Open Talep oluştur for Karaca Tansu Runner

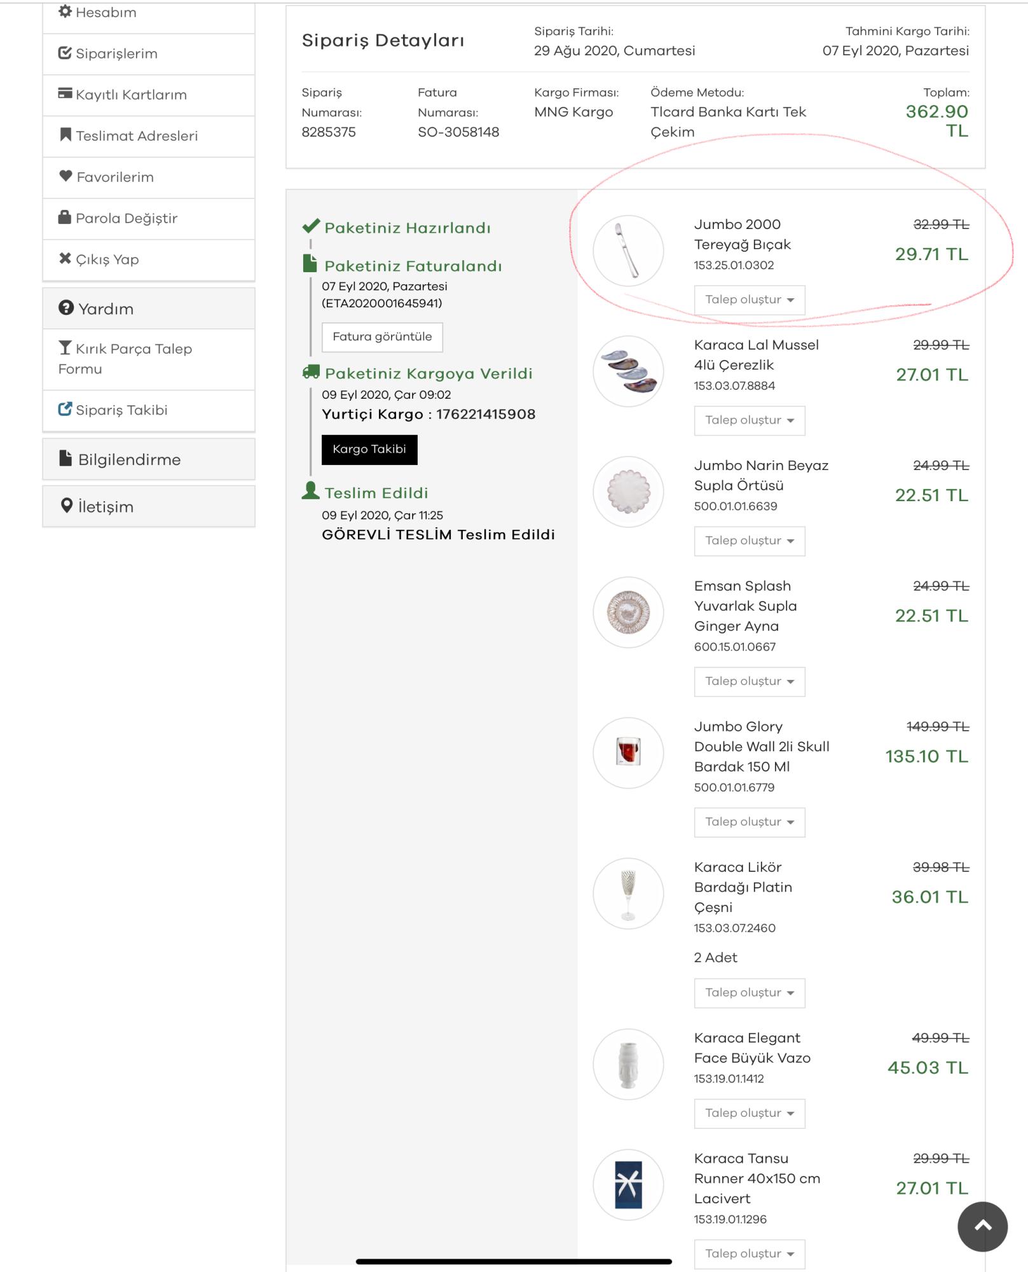click(750, 1254)
